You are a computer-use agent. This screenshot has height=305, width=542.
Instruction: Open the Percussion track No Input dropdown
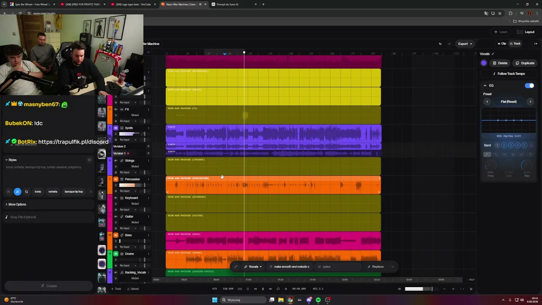click(128, 191)
